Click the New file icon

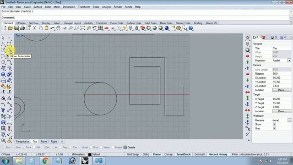point(4,28)
